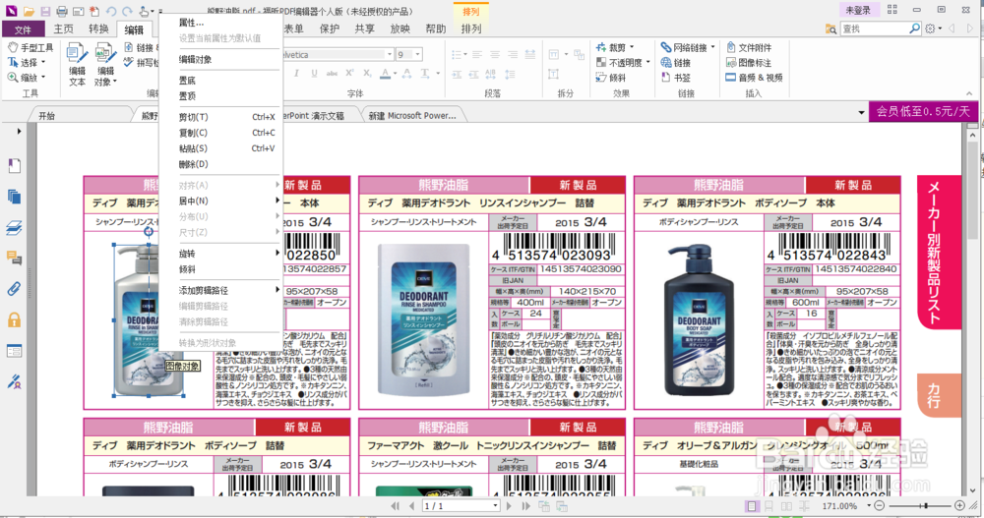This screenshot has width=984, height=518.
Task: Choose 复制(C) copy in context menu
Action: 219,133
